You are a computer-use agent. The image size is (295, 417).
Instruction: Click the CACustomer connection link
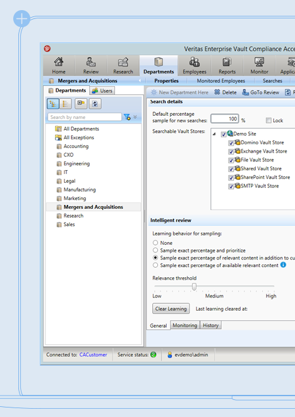[93, 355]
